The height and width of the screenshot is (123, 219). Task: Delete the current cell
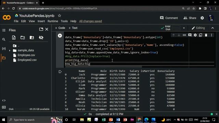(x=206, y=35)
